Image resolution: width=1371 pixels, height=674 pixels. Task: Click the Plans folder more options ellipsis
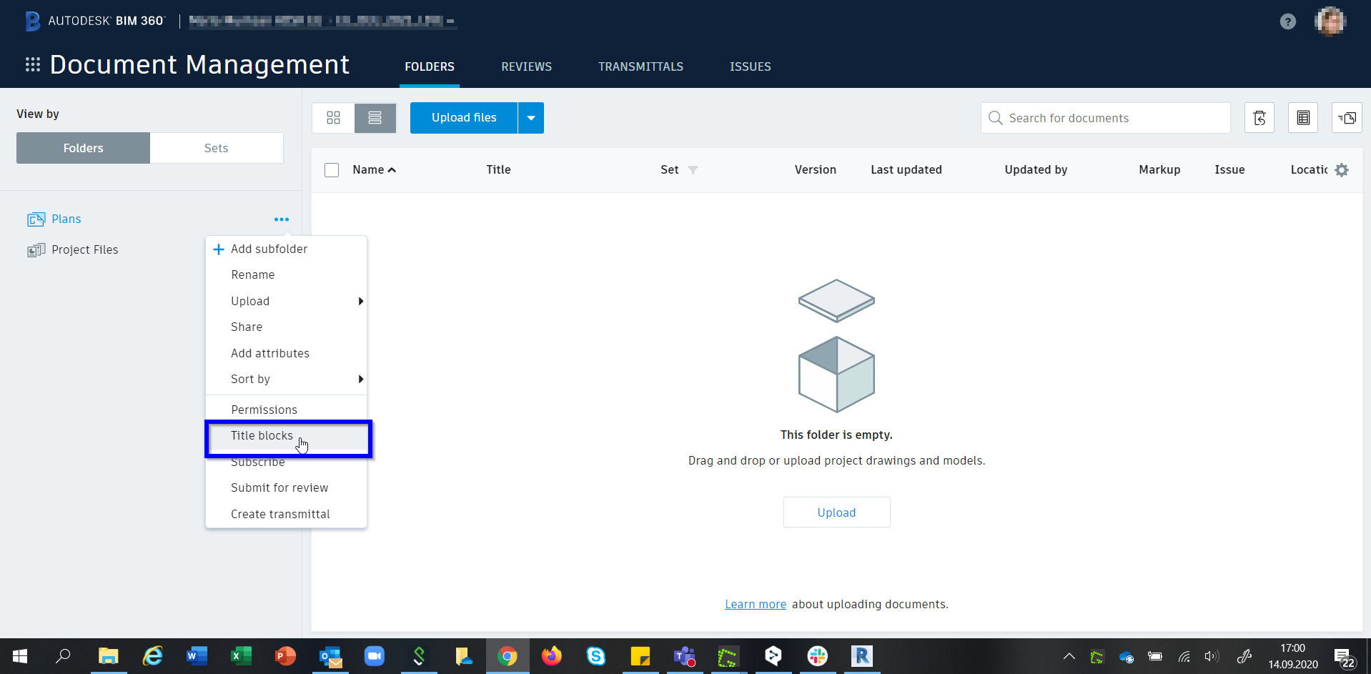[282, 219]
